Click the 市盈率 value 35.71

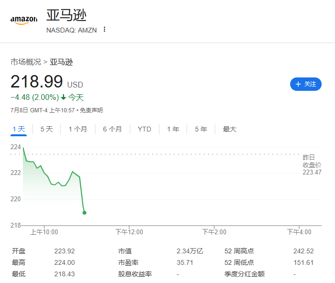tap(185, 262)
